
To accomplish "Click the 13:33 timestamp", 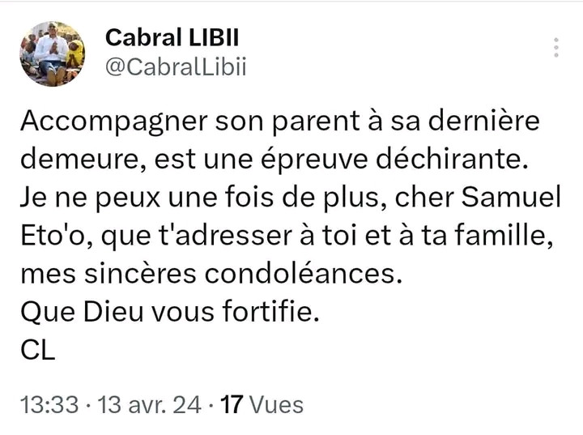I will [49, 404].
